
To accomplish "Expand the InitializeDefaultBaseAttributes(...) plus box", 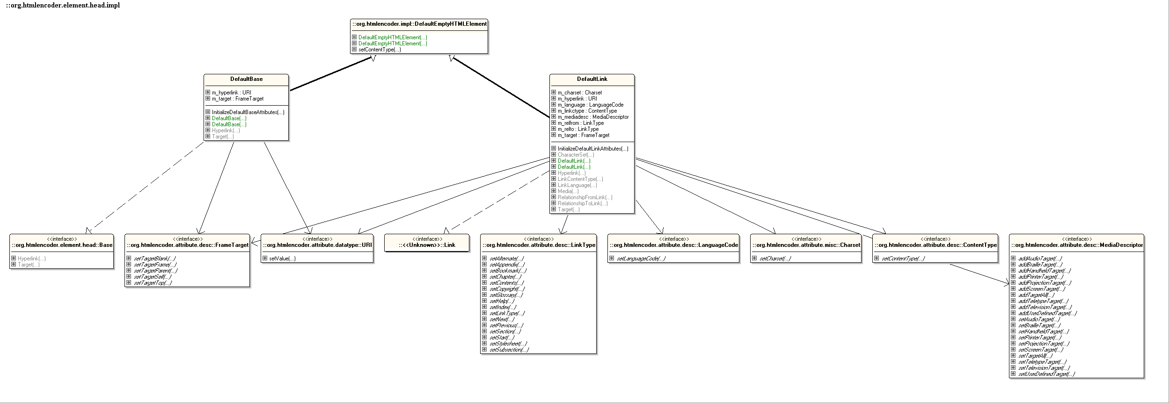I will [208, 112].
